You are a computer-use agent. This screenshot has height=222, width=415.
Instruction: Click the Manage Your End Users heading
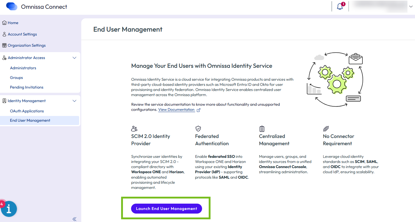click(202, 66)
